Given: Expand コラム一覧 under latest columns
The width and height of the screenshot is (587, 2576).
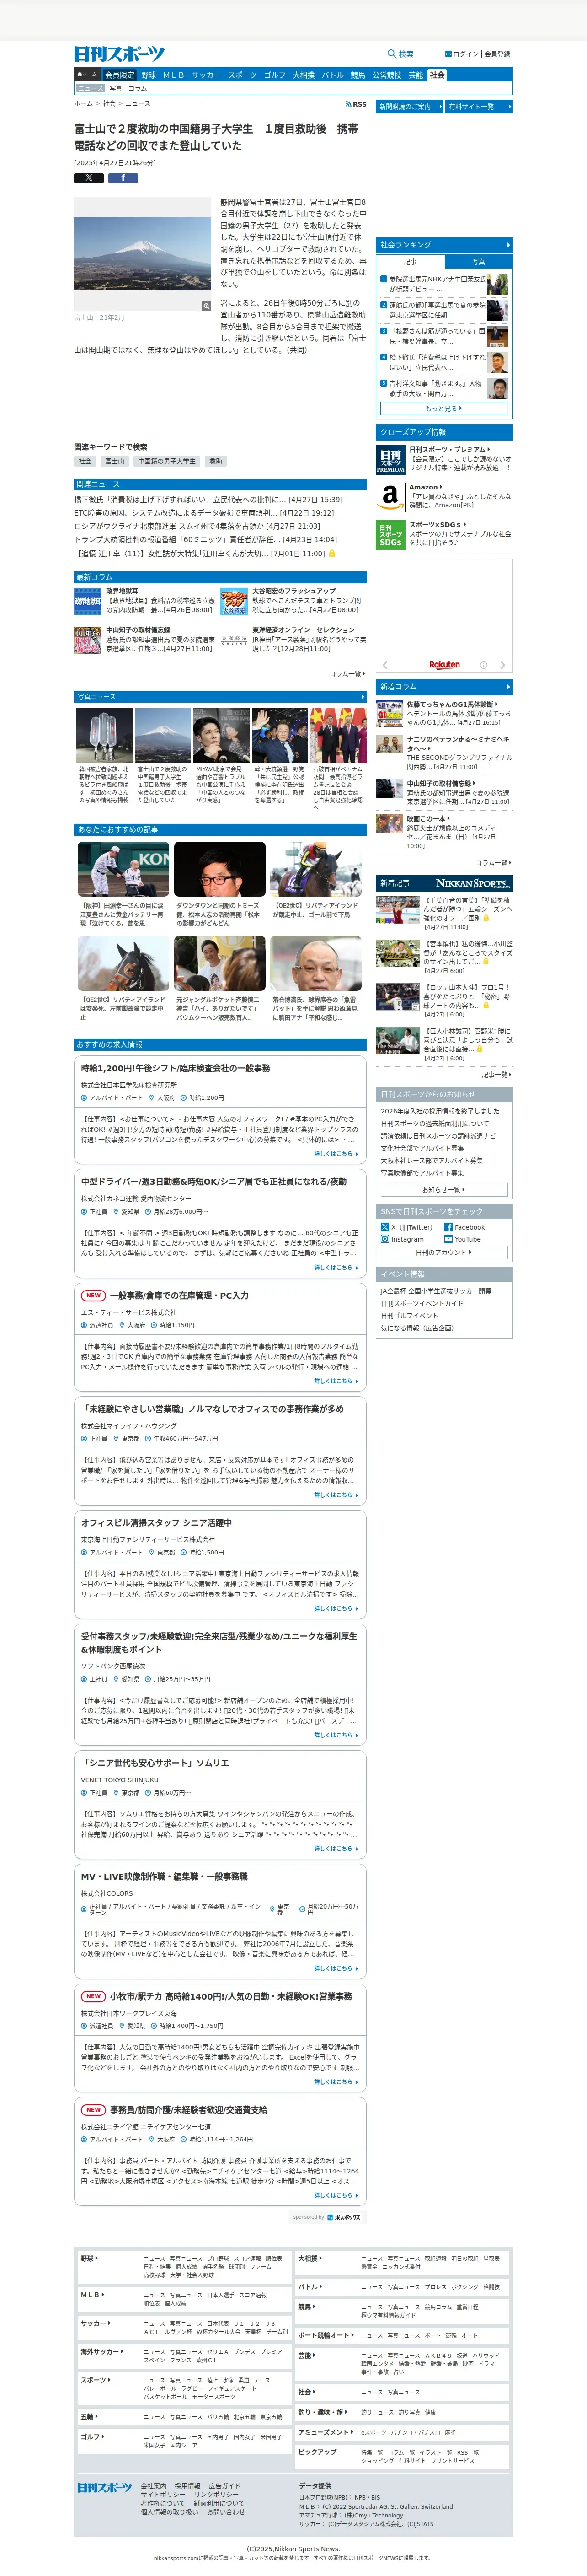Looking at the screenshot, I should pos(347,674).
